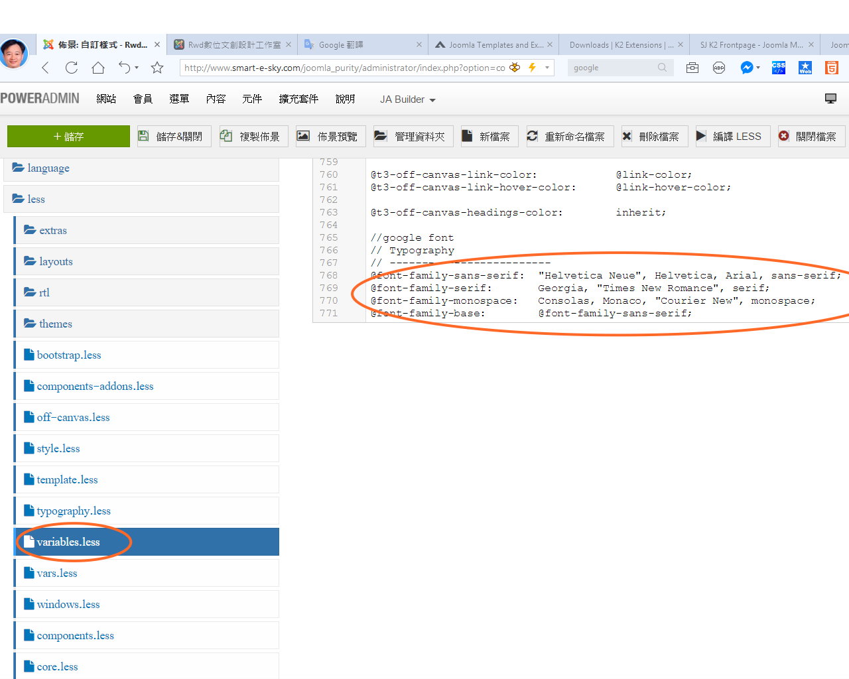Click the monitor preview icon
849x679 pixels.
pos(830,99)
